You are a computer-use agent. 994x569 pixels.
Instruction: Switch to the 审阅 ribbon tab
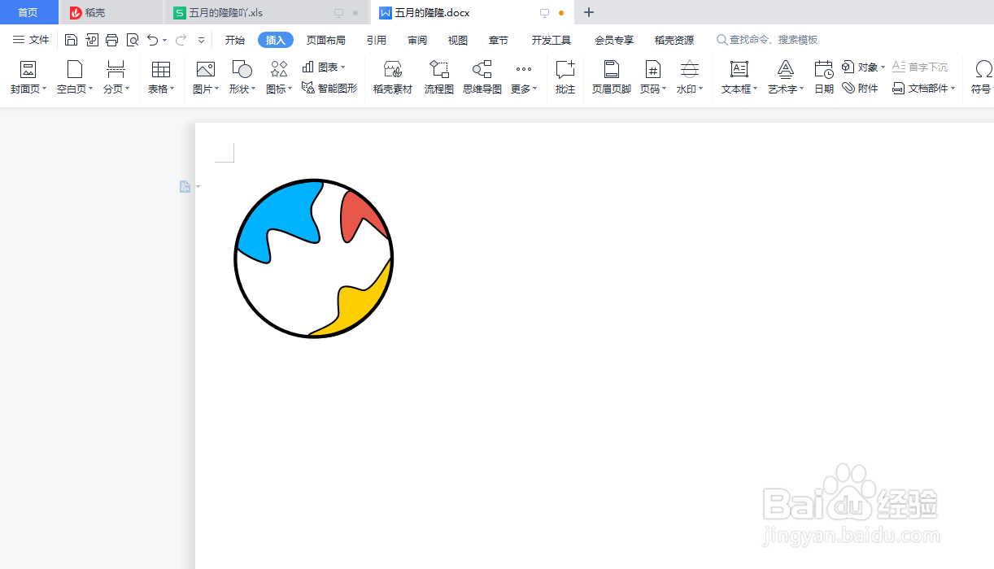pyautogui.click(x=418, y=40)
